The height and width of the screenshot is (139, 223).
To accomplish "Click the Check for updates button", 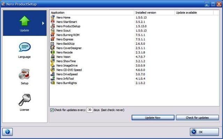I will tap(197, 118).
